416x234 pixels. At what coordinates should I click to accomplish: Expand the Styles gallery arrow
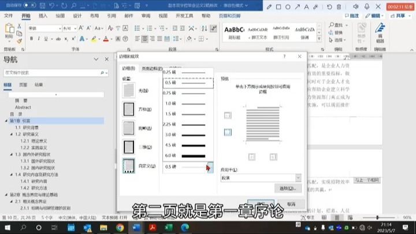click(x=319, y=39)
